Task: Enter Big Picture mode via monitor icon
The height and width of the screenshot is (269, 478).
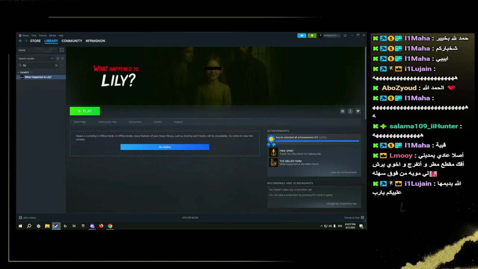Action: click(345, 35)
